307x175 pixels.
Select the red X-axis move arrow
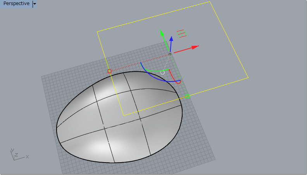pyautogui.click(x=186, y=49)
